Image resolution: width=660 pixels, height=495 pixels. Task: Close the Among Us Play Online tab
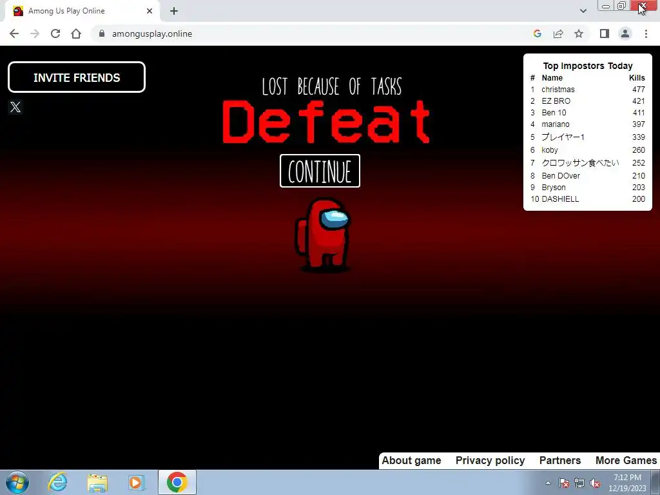point(150,11)
